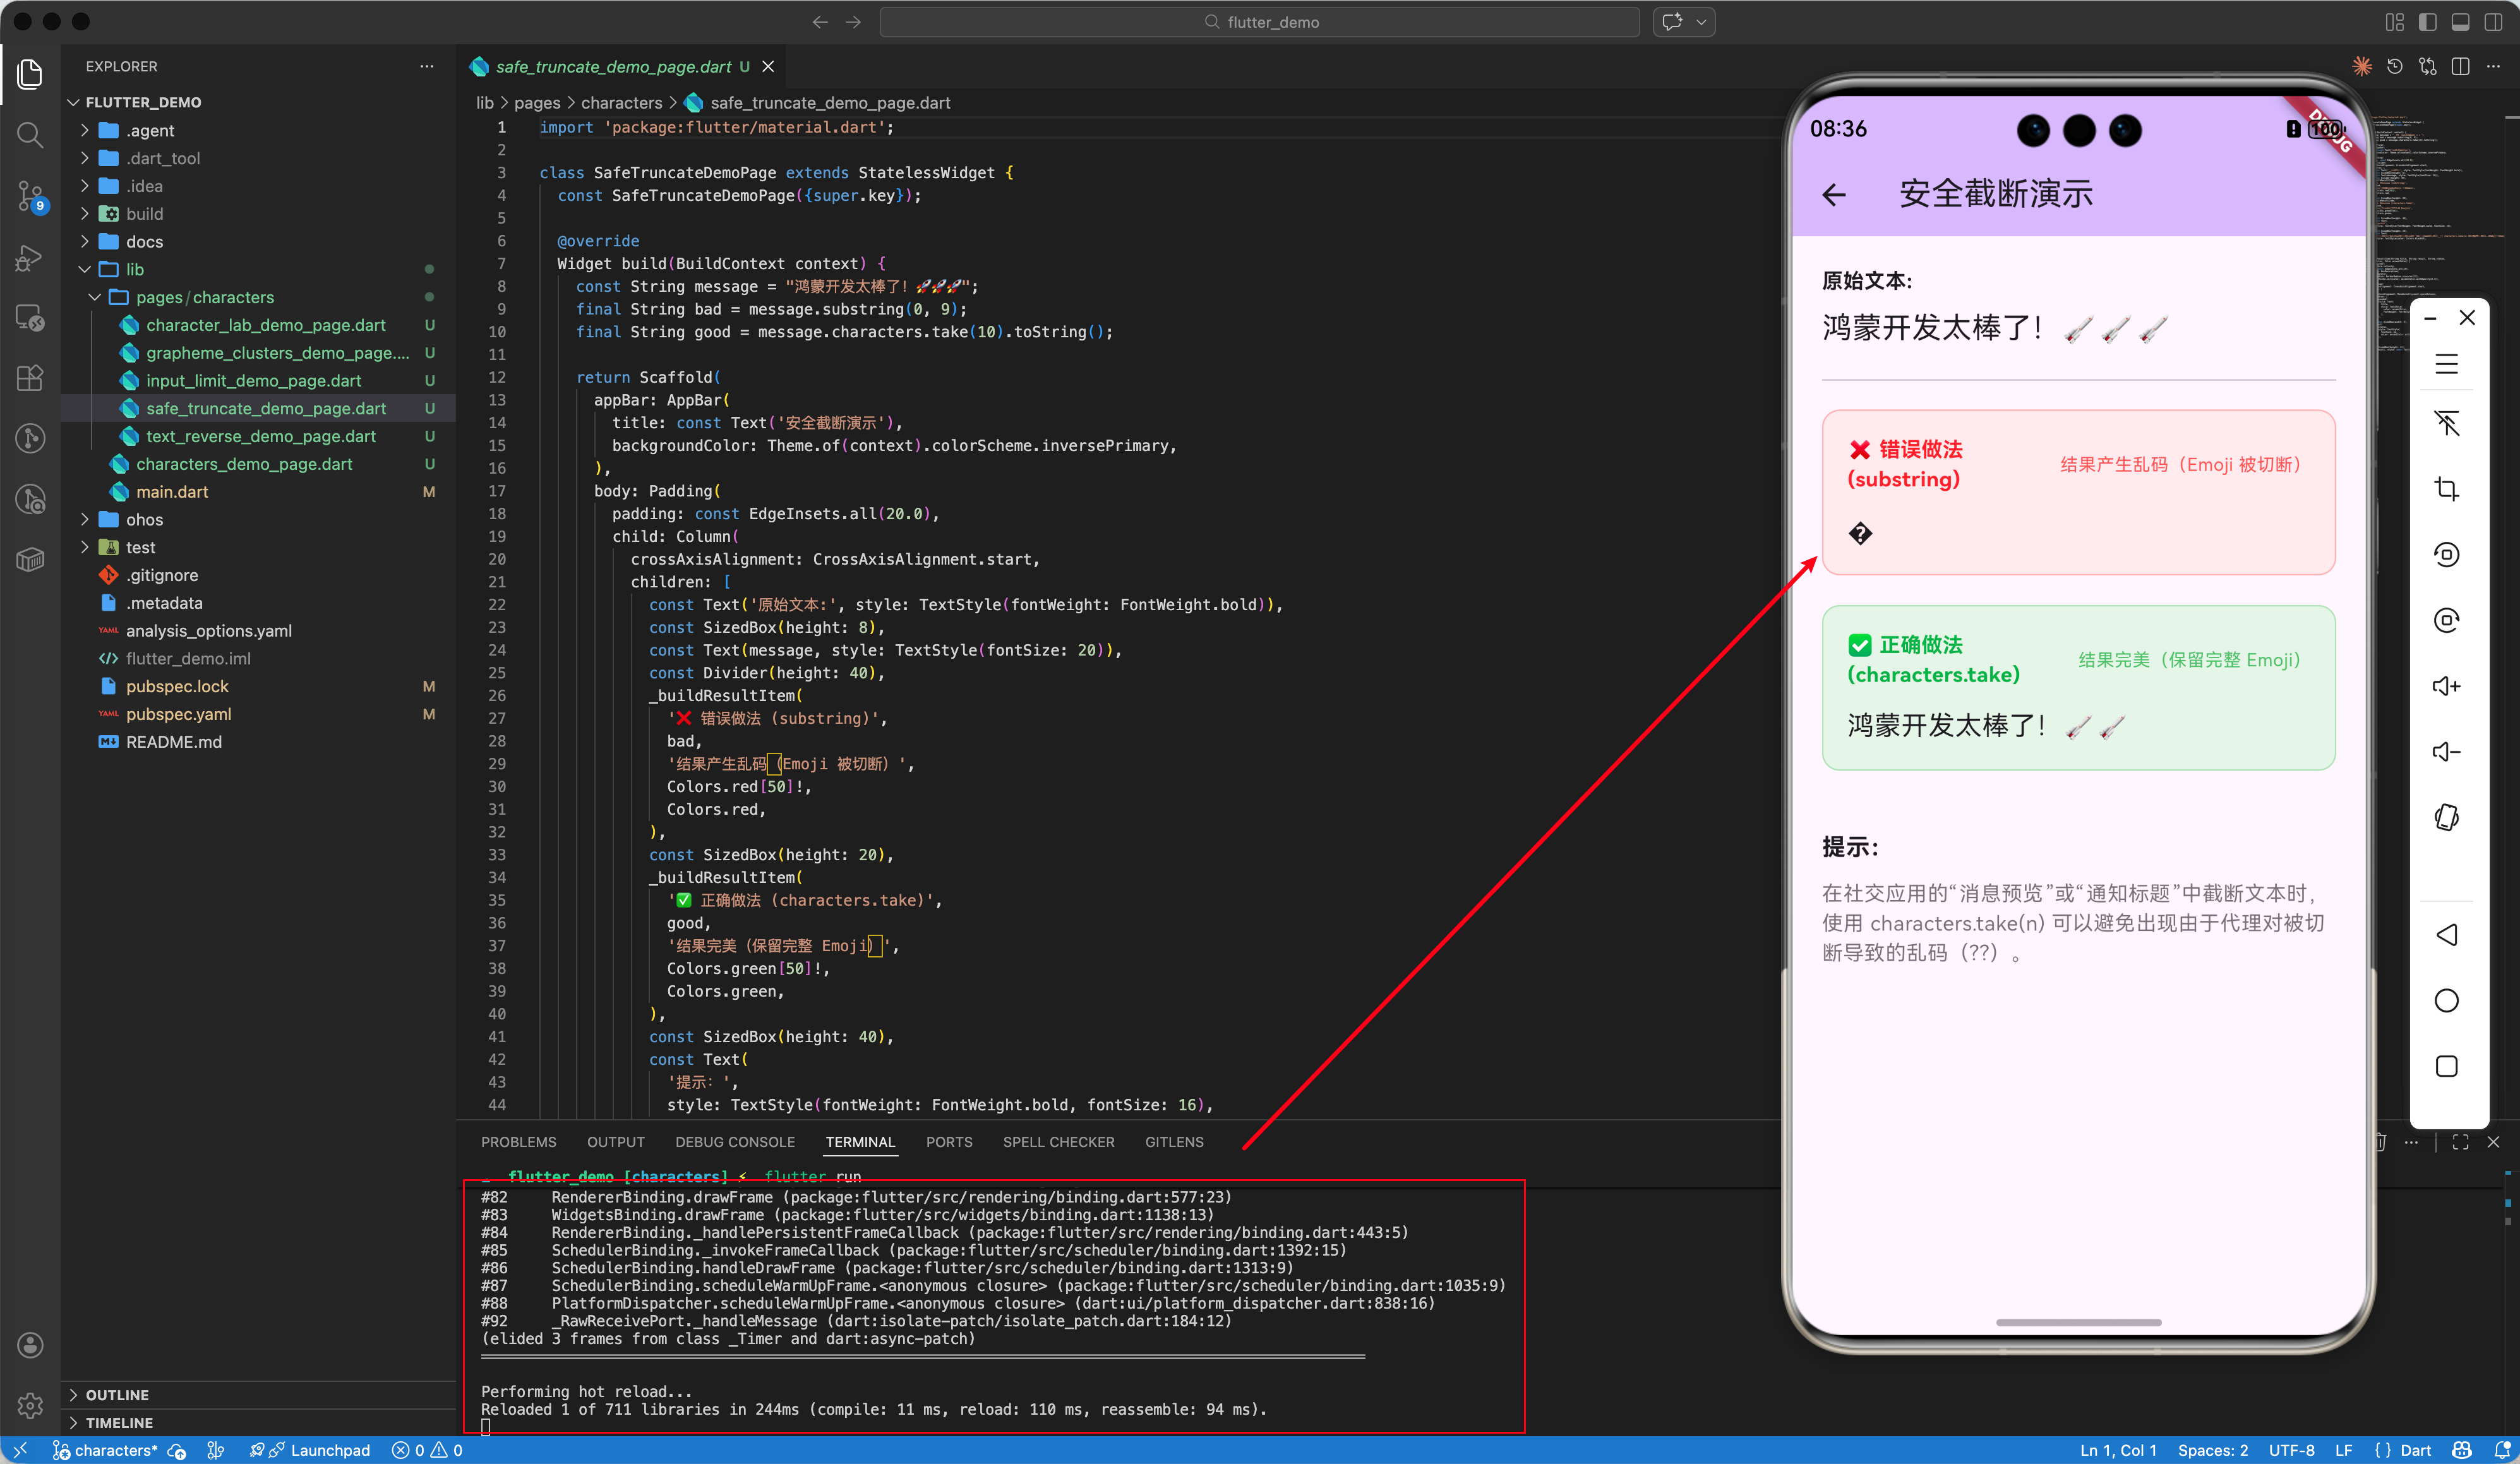Switch to the PROBLEMS tab
The height and width of the screenshot is (1464, 2520).
(x=518, y=1142)
